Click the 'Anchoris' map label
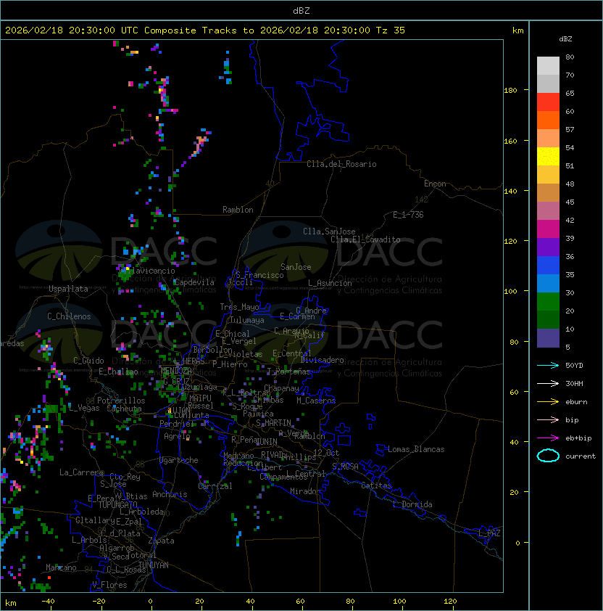 [x=170, y=494]
